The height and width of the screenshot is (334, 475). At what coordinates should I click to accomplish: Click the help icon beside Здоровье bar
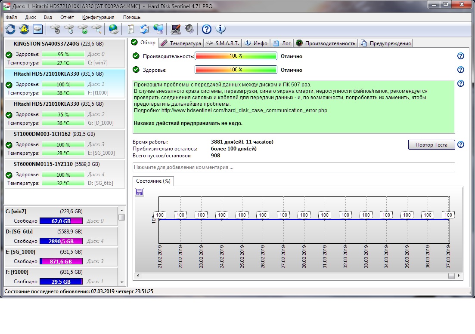pos(460,70)
